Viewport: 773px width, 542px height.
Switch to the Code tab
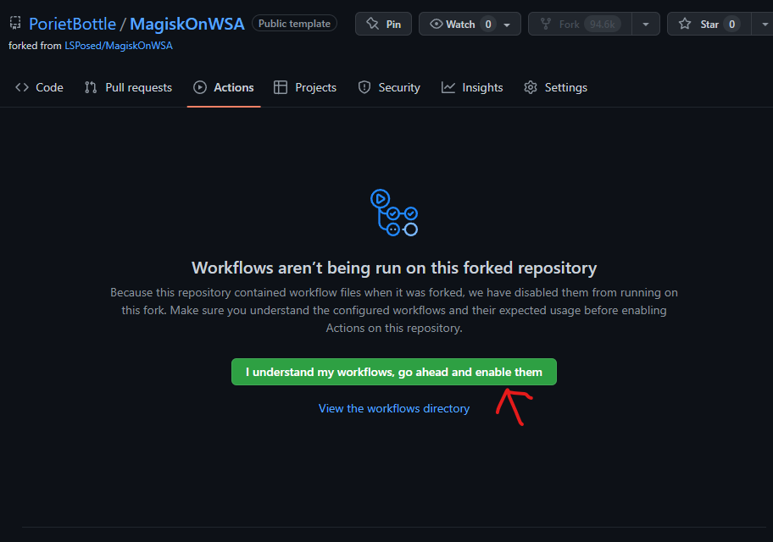click(40, 88)
